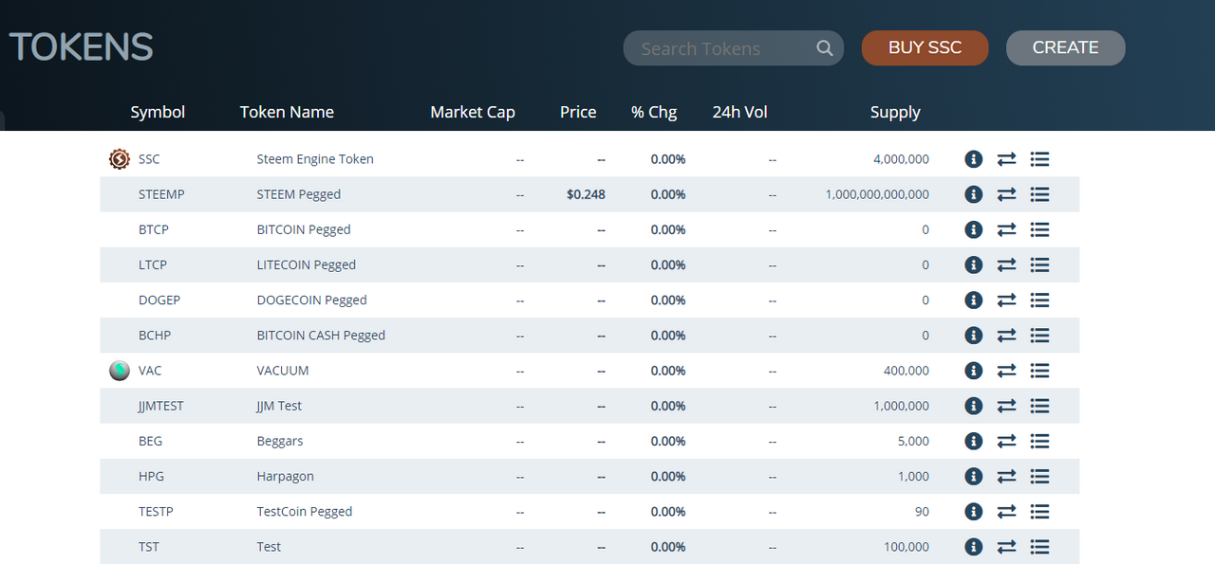Click transfer arrows for JJMTEST
Viewport: 1215px width, 564px height.
[x=1006, y=406]
